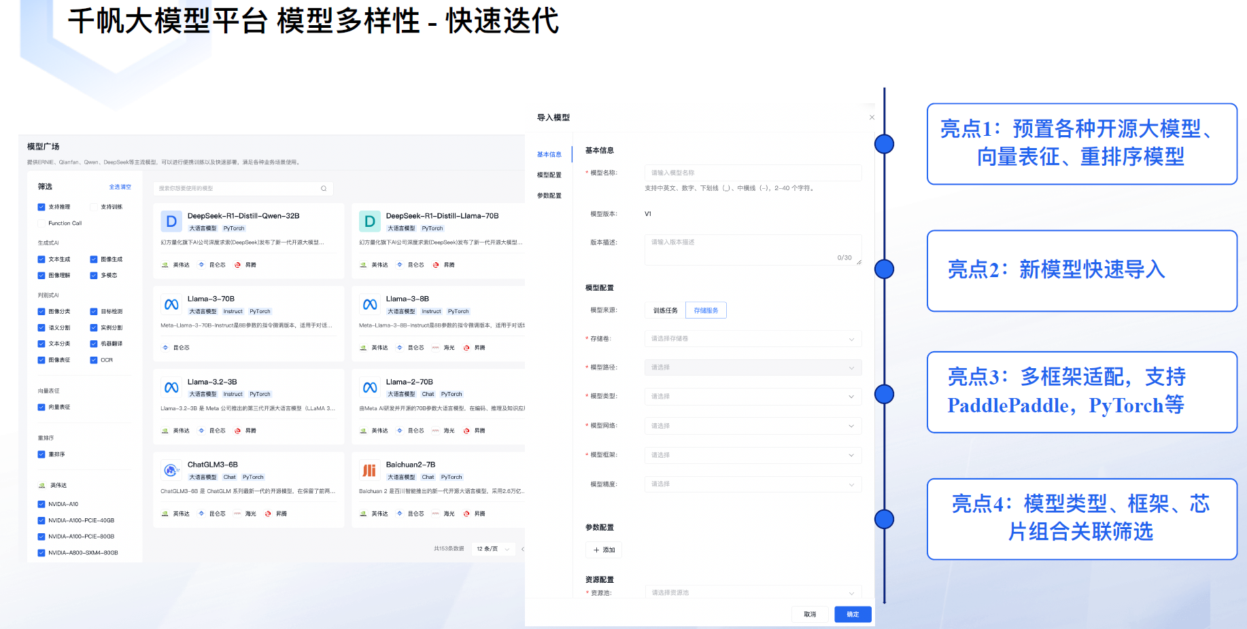1247x629 pixels.
Task: Click the 确定 confirm button
Action: pos(853,615)
